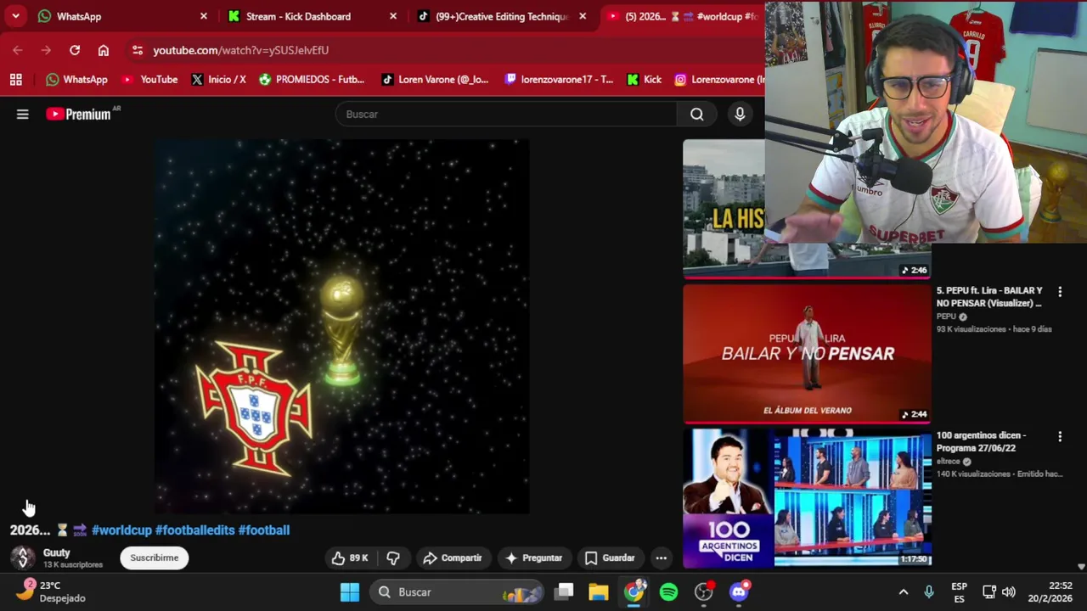
Task: Open the YouTube bookmark
Action: point(150,80)
